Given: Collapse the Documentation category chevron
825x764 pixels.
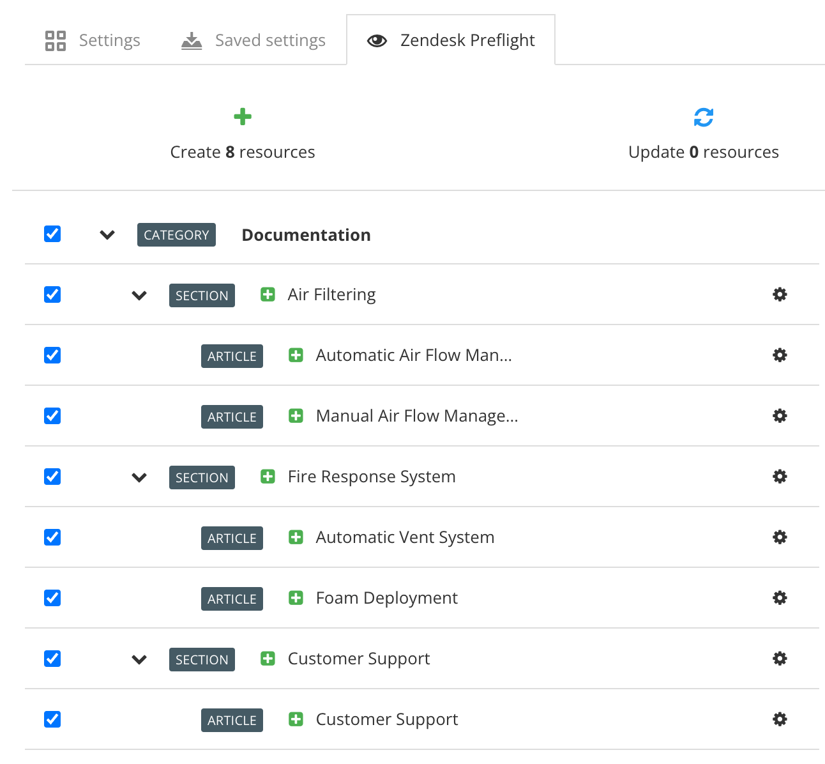Looking at the screenshot, I should (107, 235).
